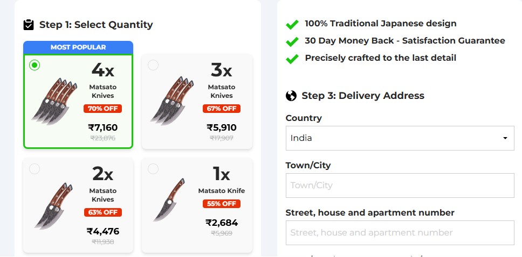Click the green checkmark for Traditional Japanese design
The height and width of the screenshot is (257, 522).
tap(292, 24)
